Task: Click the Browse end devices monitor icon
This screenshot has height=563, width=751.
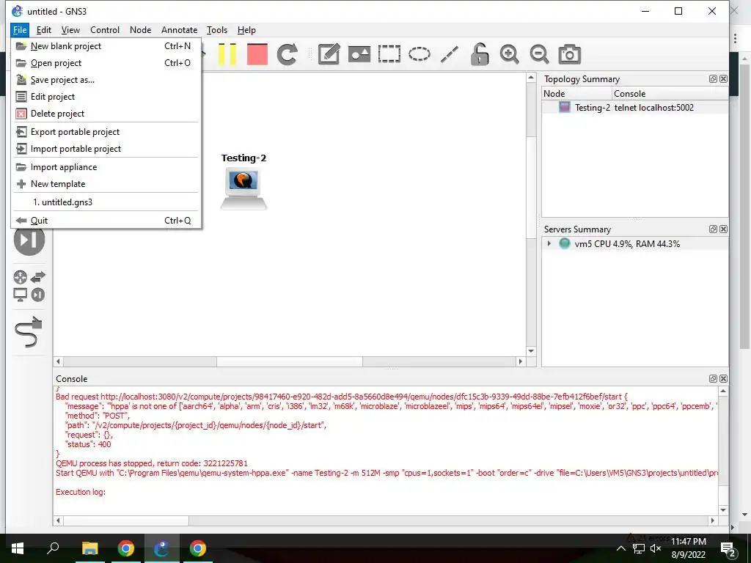Action: [x=20, y=295]
